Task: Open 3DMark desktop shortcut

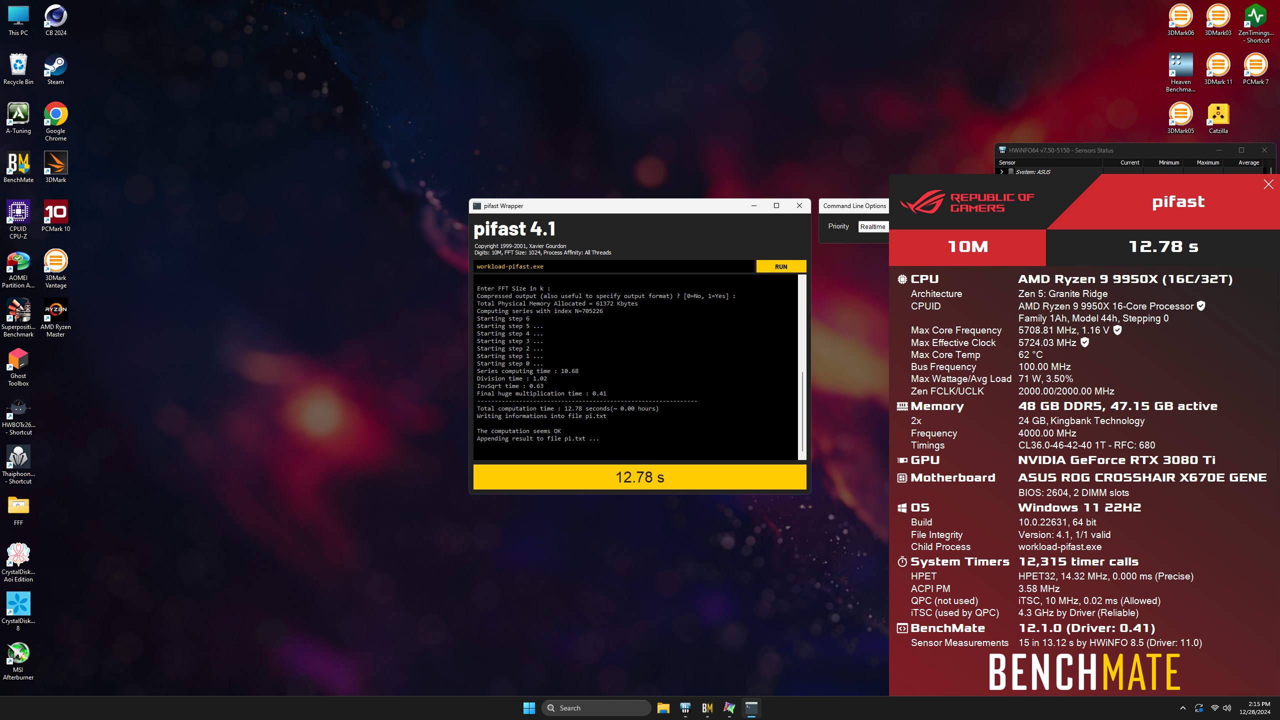Action: [x=55, y=167]
